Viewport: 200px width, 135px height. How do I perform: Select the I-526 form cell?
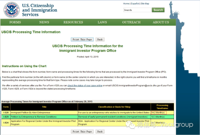pos(6,113)
